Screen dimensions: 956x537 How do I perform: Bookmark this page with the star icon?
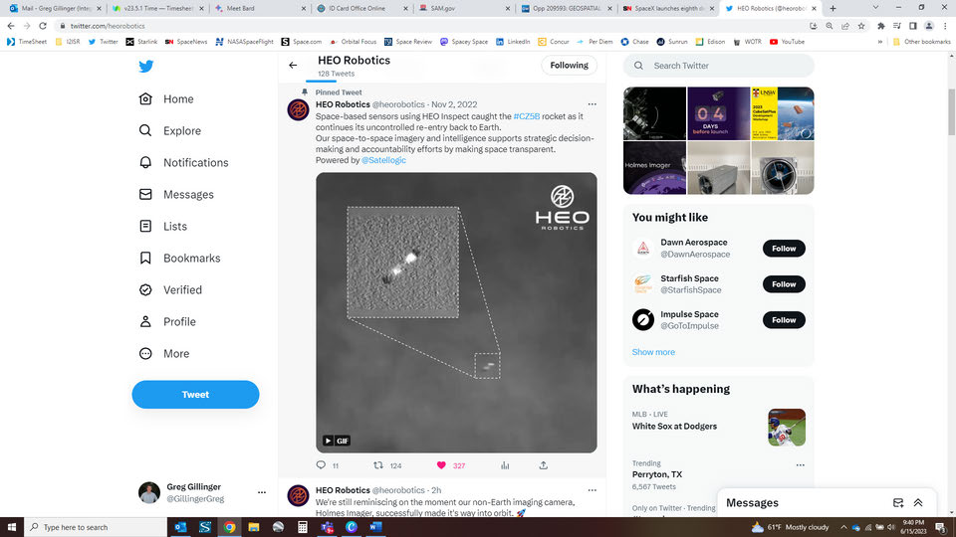coord(861,26)
